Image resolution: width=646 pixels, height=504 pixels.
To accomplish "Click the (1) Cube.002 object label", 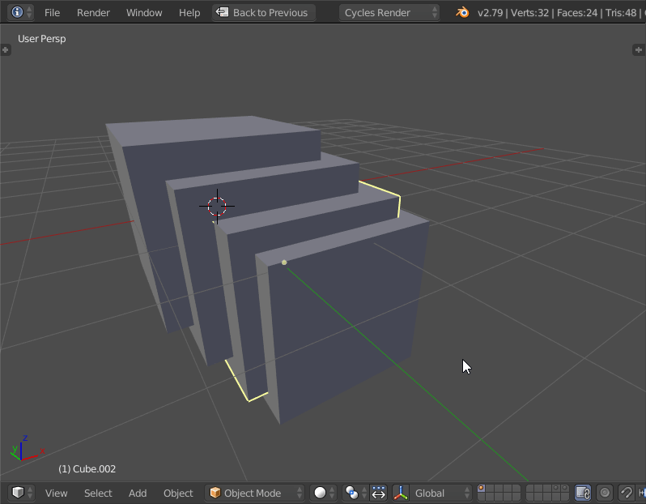I will pyautogui.click(x=87, y=469).
